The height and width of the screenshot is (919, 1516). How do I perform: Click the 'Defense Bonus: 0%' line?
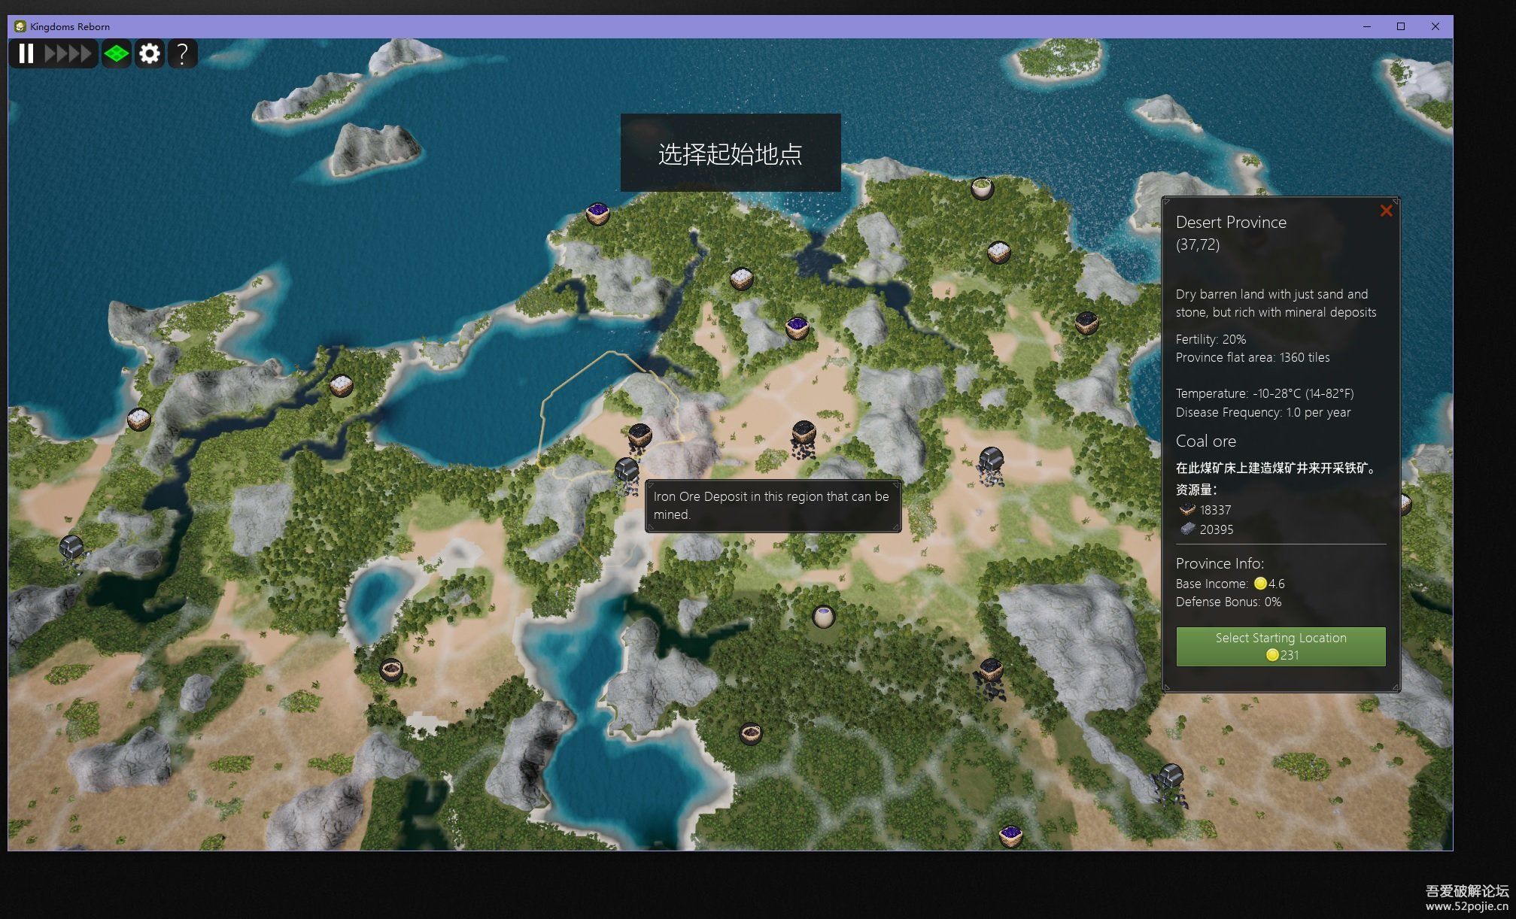click(1229, 602)
